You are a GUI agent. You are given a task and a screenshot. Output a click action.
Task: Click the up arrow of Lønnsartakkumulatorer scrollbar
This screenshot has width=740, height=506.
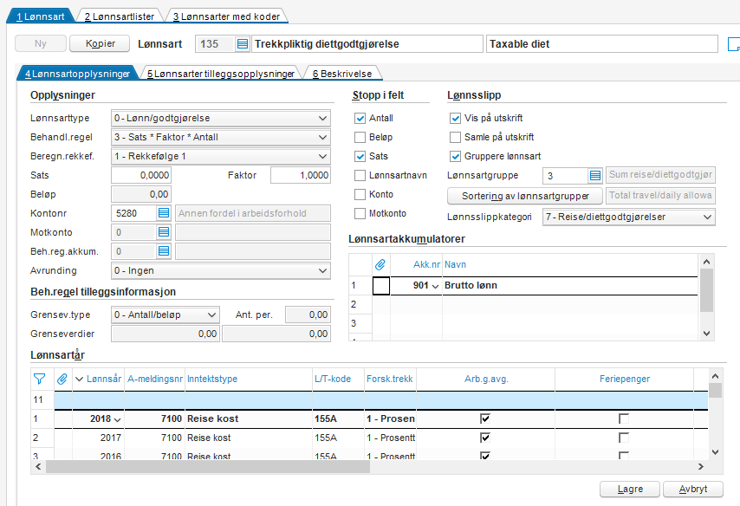[706, 262]
